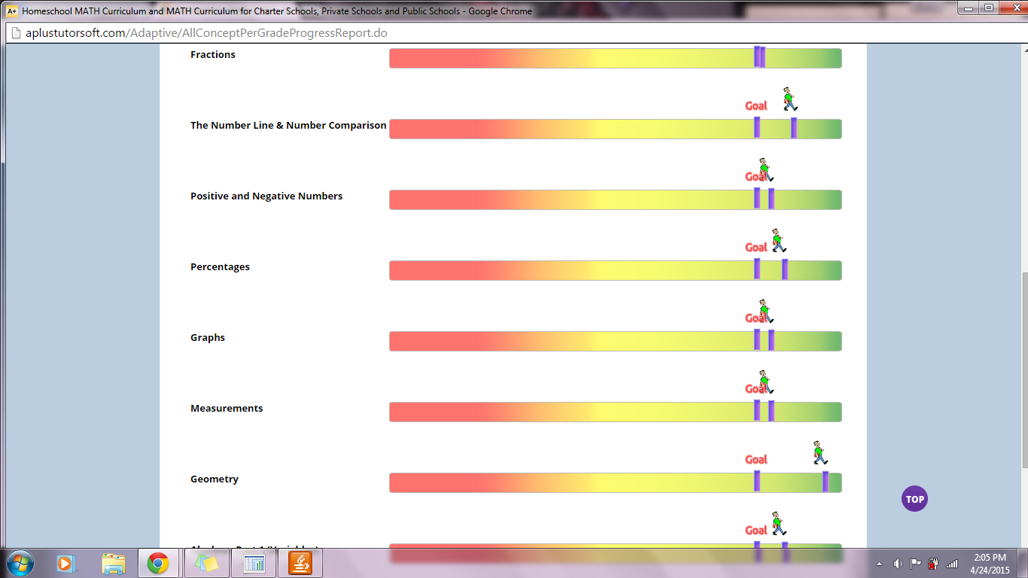Click the Number Line & Number Comparison progress bar

pos(616,129)
